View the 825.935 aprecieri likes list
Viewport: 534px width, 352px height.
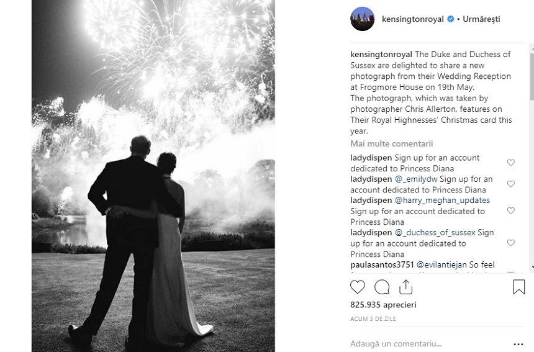click(383, 305)
